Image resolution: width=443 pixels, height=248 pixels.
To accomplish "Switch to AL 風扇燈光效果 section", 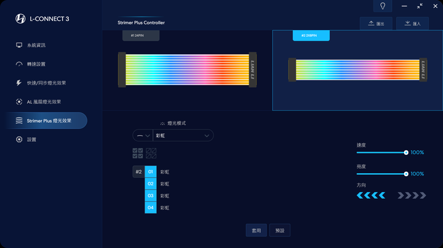I will pyautogui.click(x=44, y=102).
